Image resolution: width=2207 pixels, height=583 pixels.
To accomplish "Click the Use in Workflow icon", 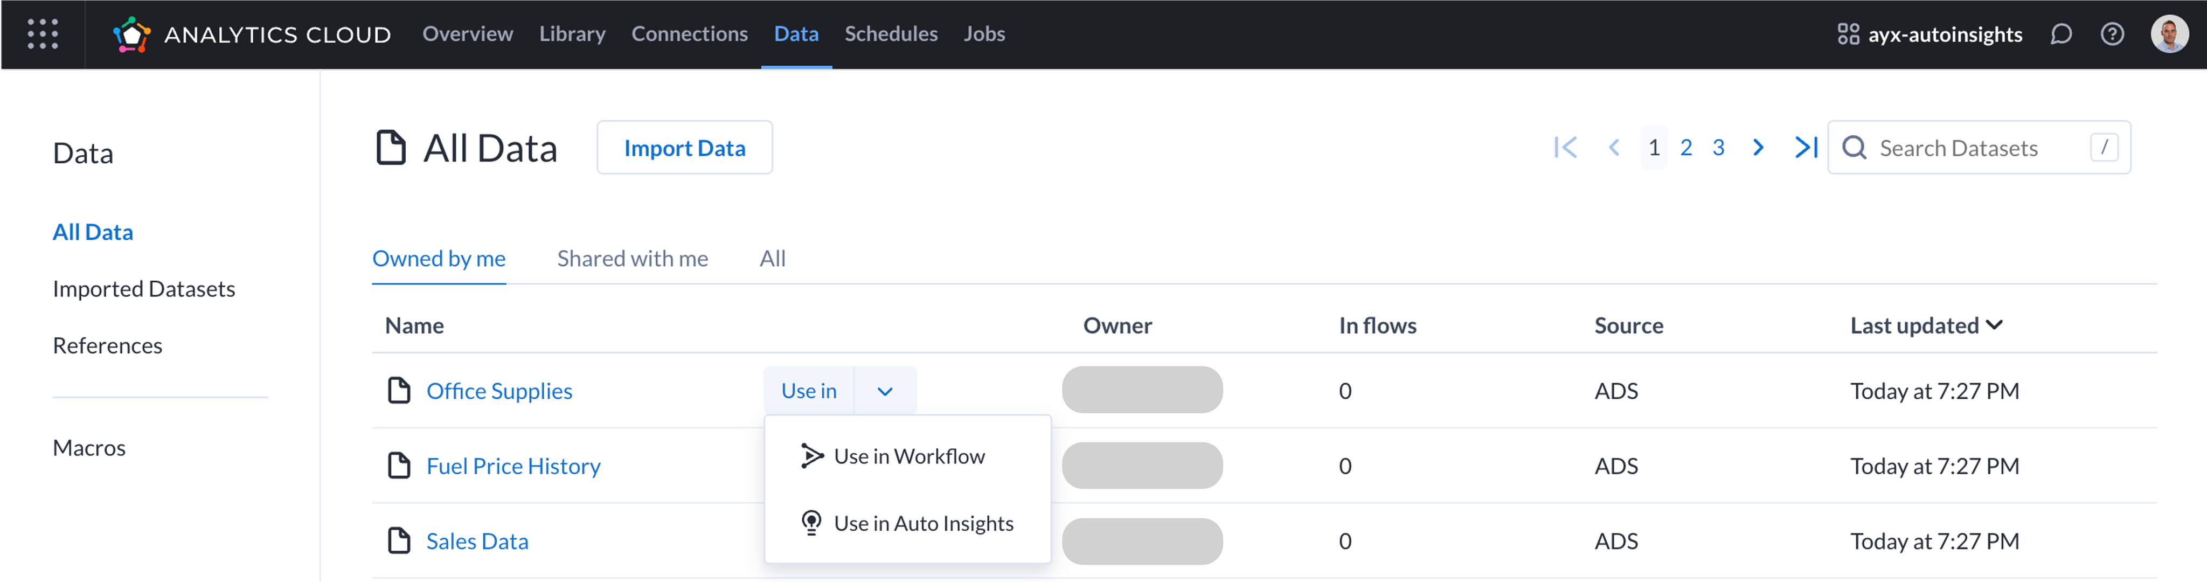I will [x=812, y=455].
